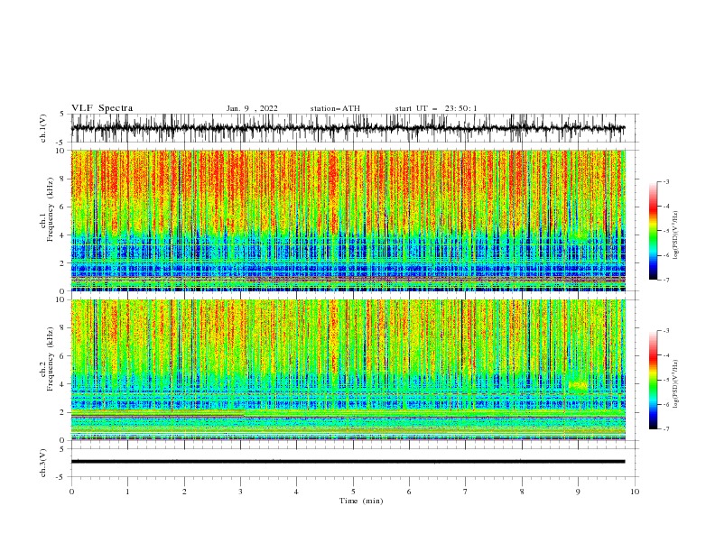Click the "VLF Spectra" title text

(x=102, y=108)
